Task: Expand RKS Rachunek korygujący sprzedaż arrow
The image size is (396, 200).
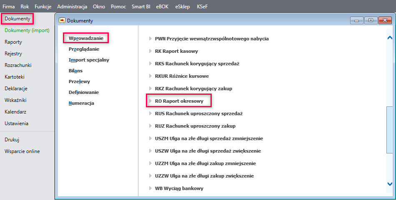Action: point(150,64)
